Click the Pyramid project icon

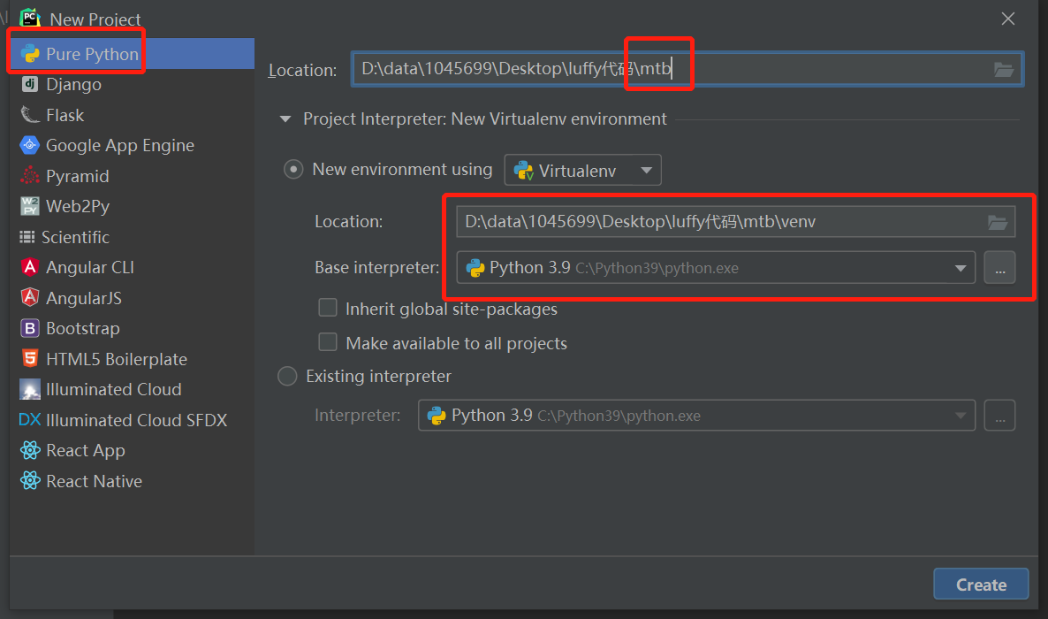click(x=30, y=176)
